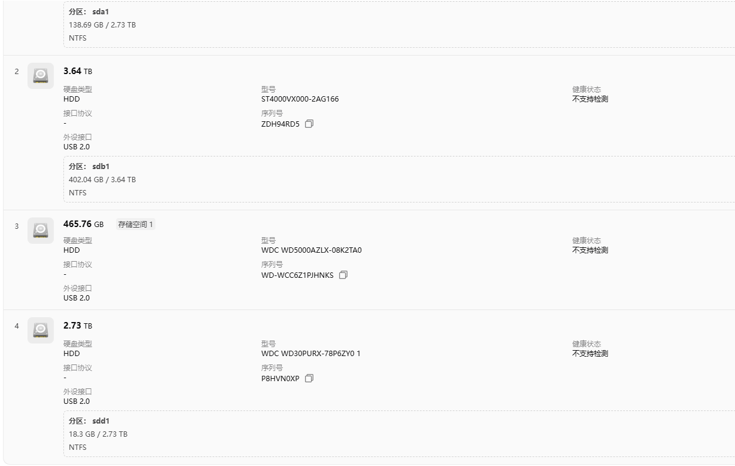Copy the serial number P8HVN0XP
This screenshot has width=735, height=466.
pyautogui.click(x=309, y=379)
